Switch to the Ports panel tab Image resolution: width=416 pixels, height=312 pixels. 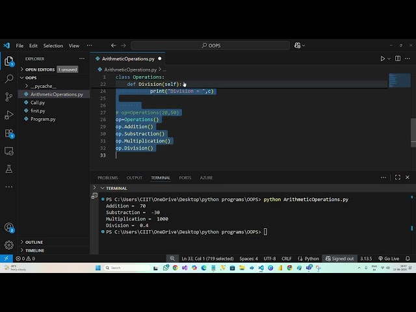pyautogui.click(x=185, y=177)
